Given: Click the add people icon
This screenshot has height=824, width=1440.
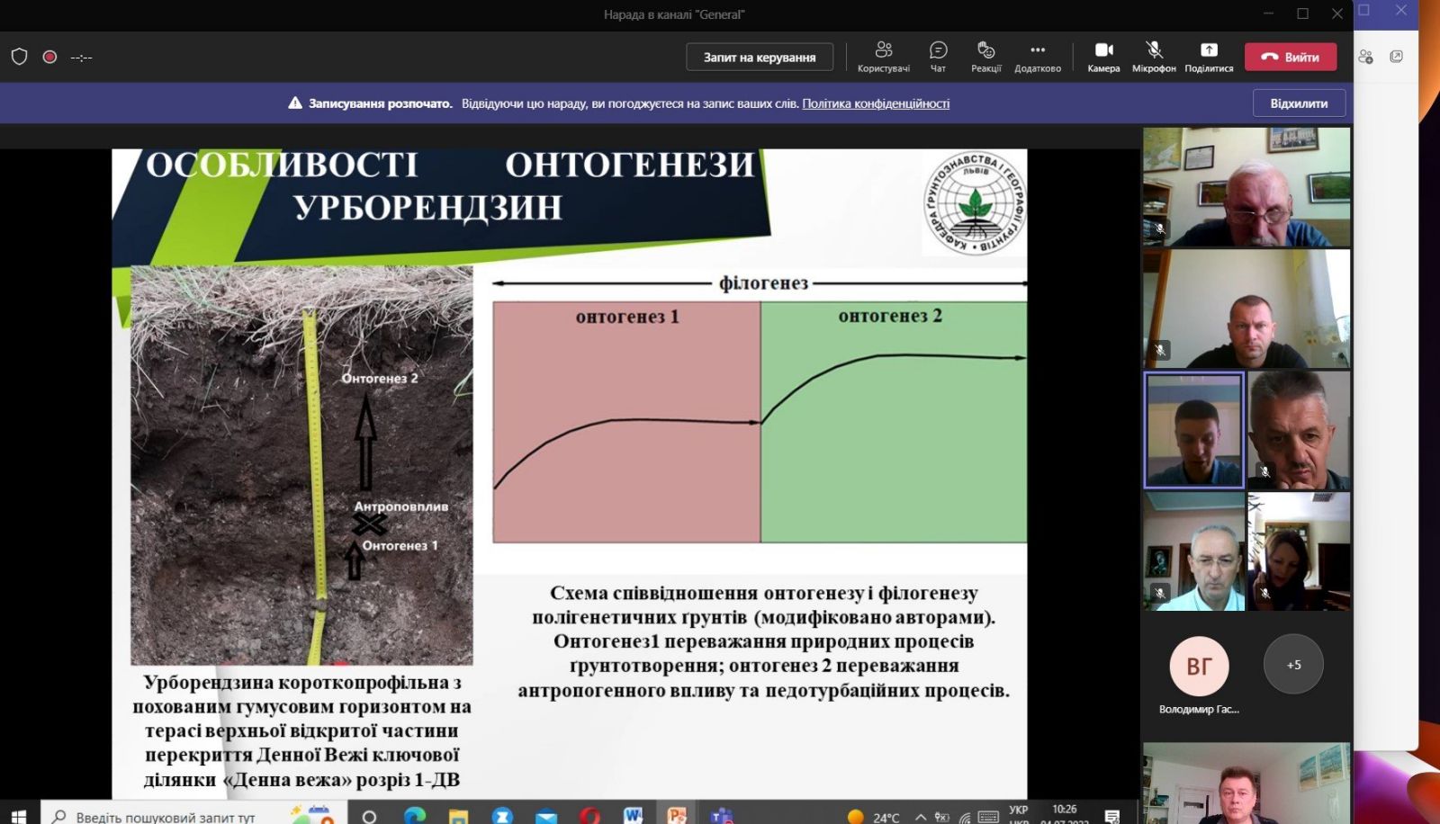Looking at the screenshot, I should pos(1365,57).
